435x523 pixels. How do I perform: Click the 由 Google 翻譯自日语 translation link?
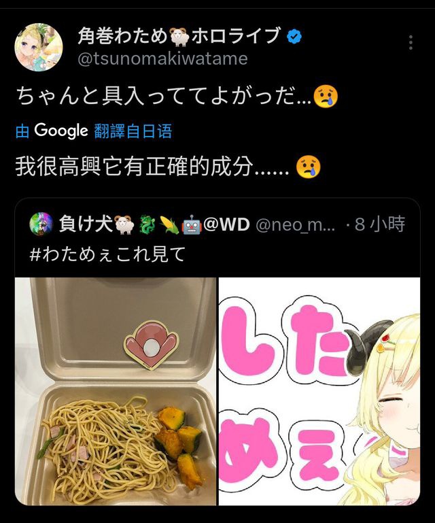coord(94,131)
